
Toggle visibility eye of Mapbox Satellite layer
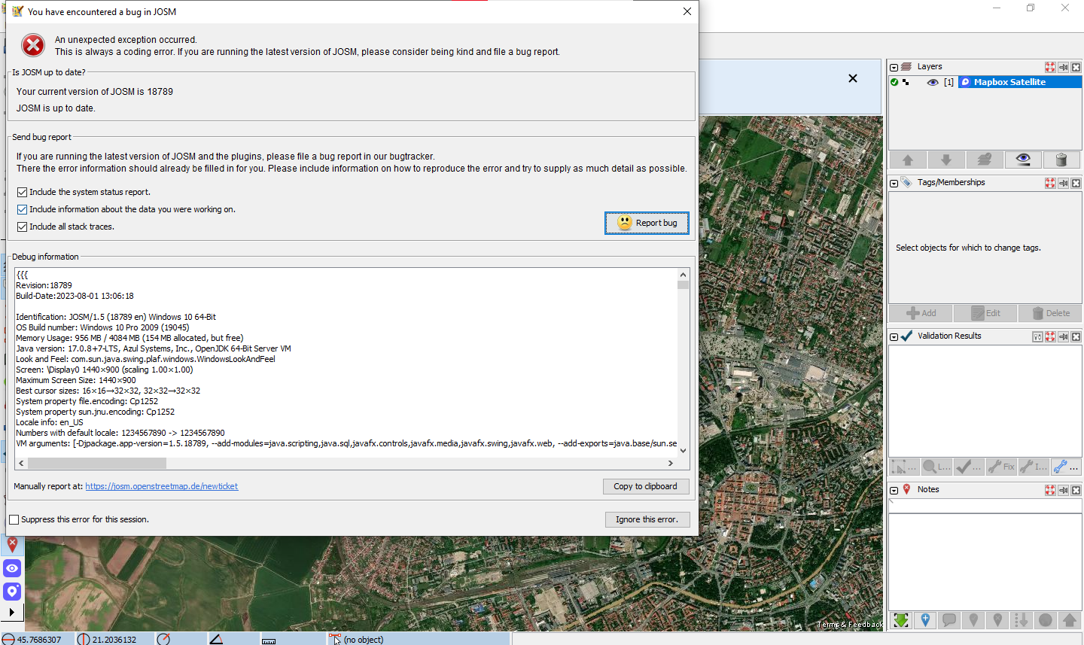(932, 83)
